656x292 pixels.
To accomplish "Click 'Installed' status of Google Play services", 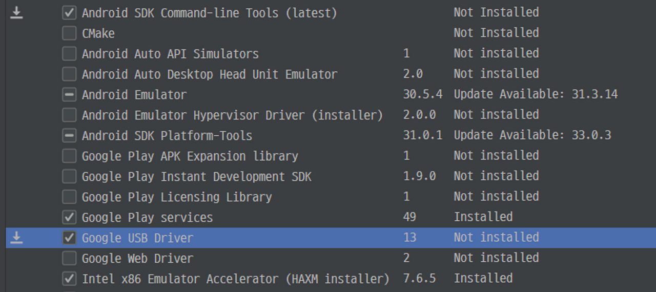I will (x=483, y=217).
